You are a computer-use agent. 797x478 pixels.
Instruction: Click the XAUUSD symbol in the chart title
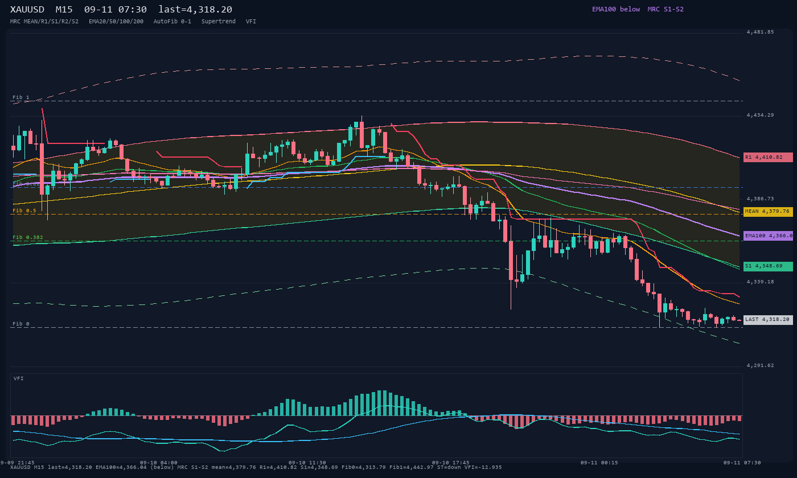click(27, 10)
